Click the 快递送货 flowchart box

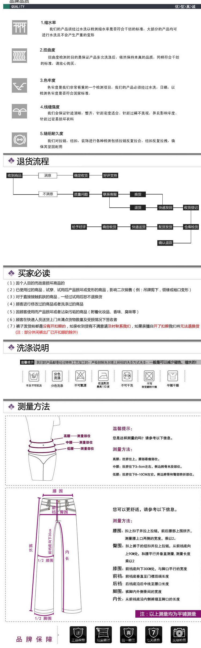139,227
